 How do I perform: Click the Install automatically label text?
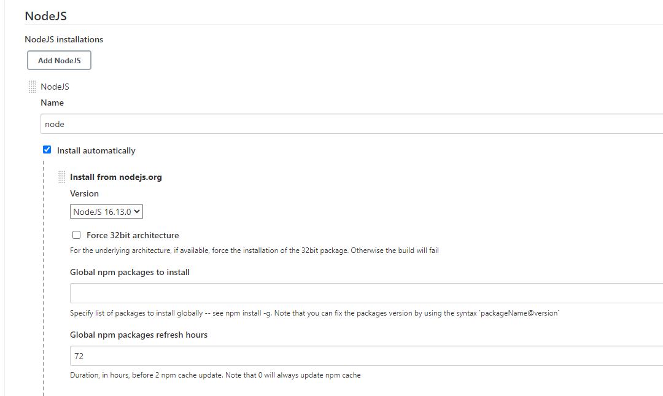96,150
